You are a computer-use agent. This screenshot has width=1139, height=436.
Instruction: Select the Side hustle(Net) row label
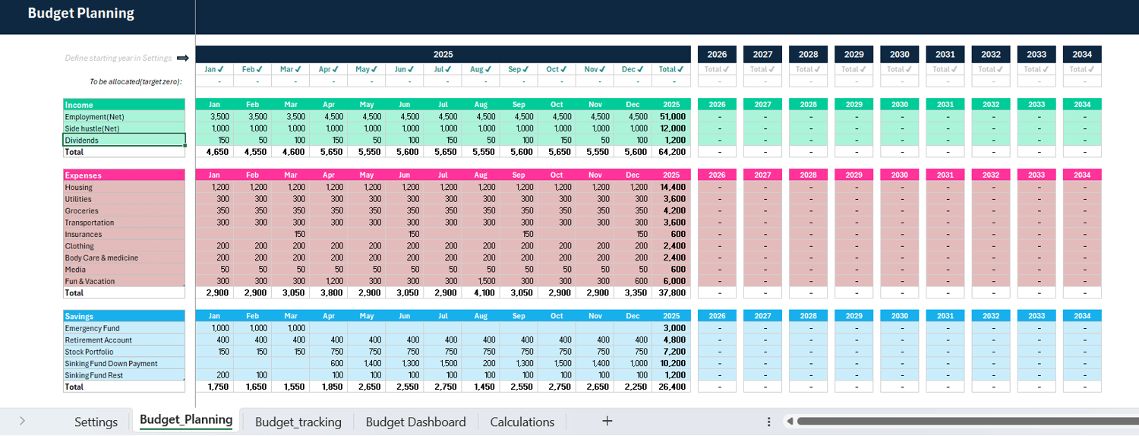coord(125,128)
